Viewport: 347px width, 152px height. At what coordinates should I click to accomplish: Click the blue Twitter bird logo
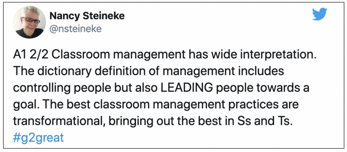[320, 14]
